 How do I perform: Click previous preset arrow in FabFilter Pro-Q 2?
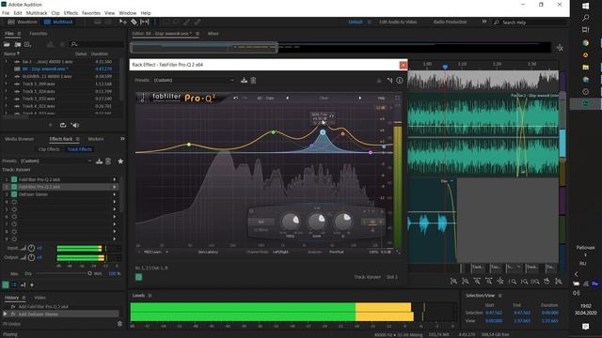287,98
